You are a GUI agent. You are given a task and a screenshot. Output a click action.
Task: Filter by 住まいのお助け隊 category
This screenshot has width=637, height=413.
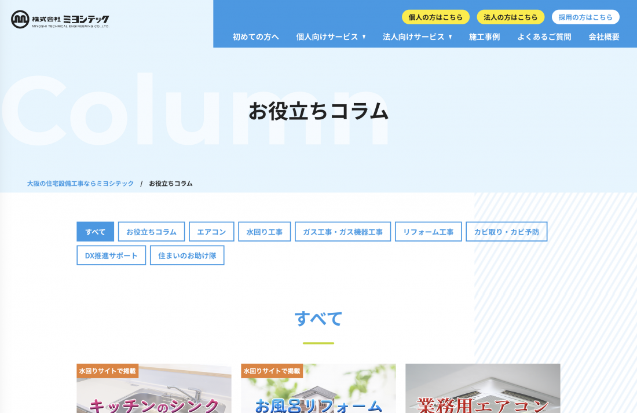point(187,255)
